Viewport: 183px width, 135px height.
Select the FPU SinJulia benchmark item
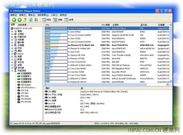[x=26, y=102]
